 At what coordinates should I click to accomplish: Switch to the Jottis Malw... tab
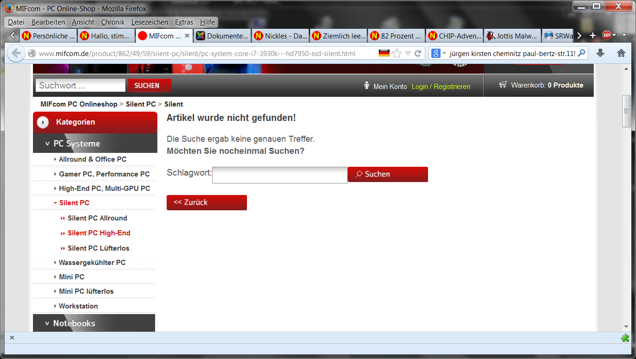click(513, 36)
